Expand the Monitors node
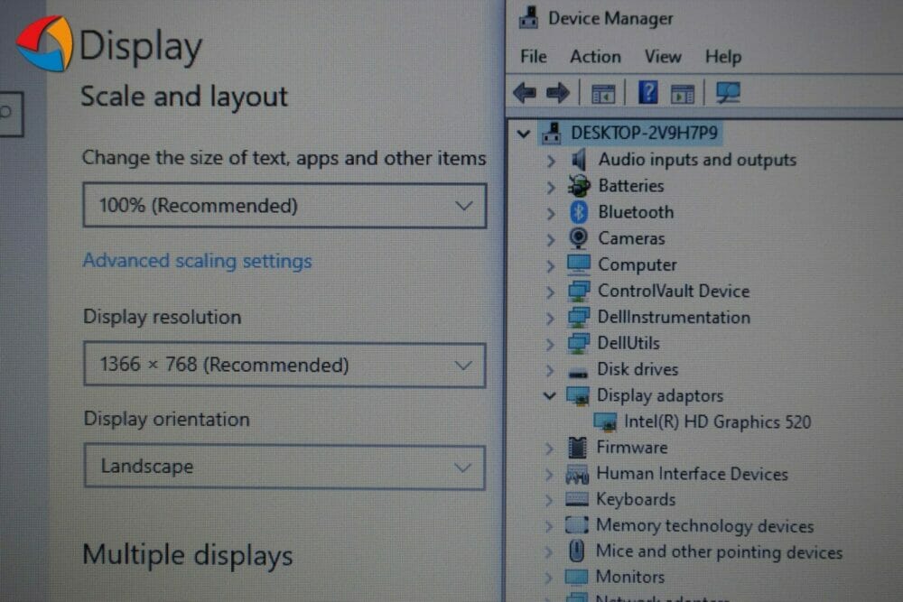 [549, 578]
